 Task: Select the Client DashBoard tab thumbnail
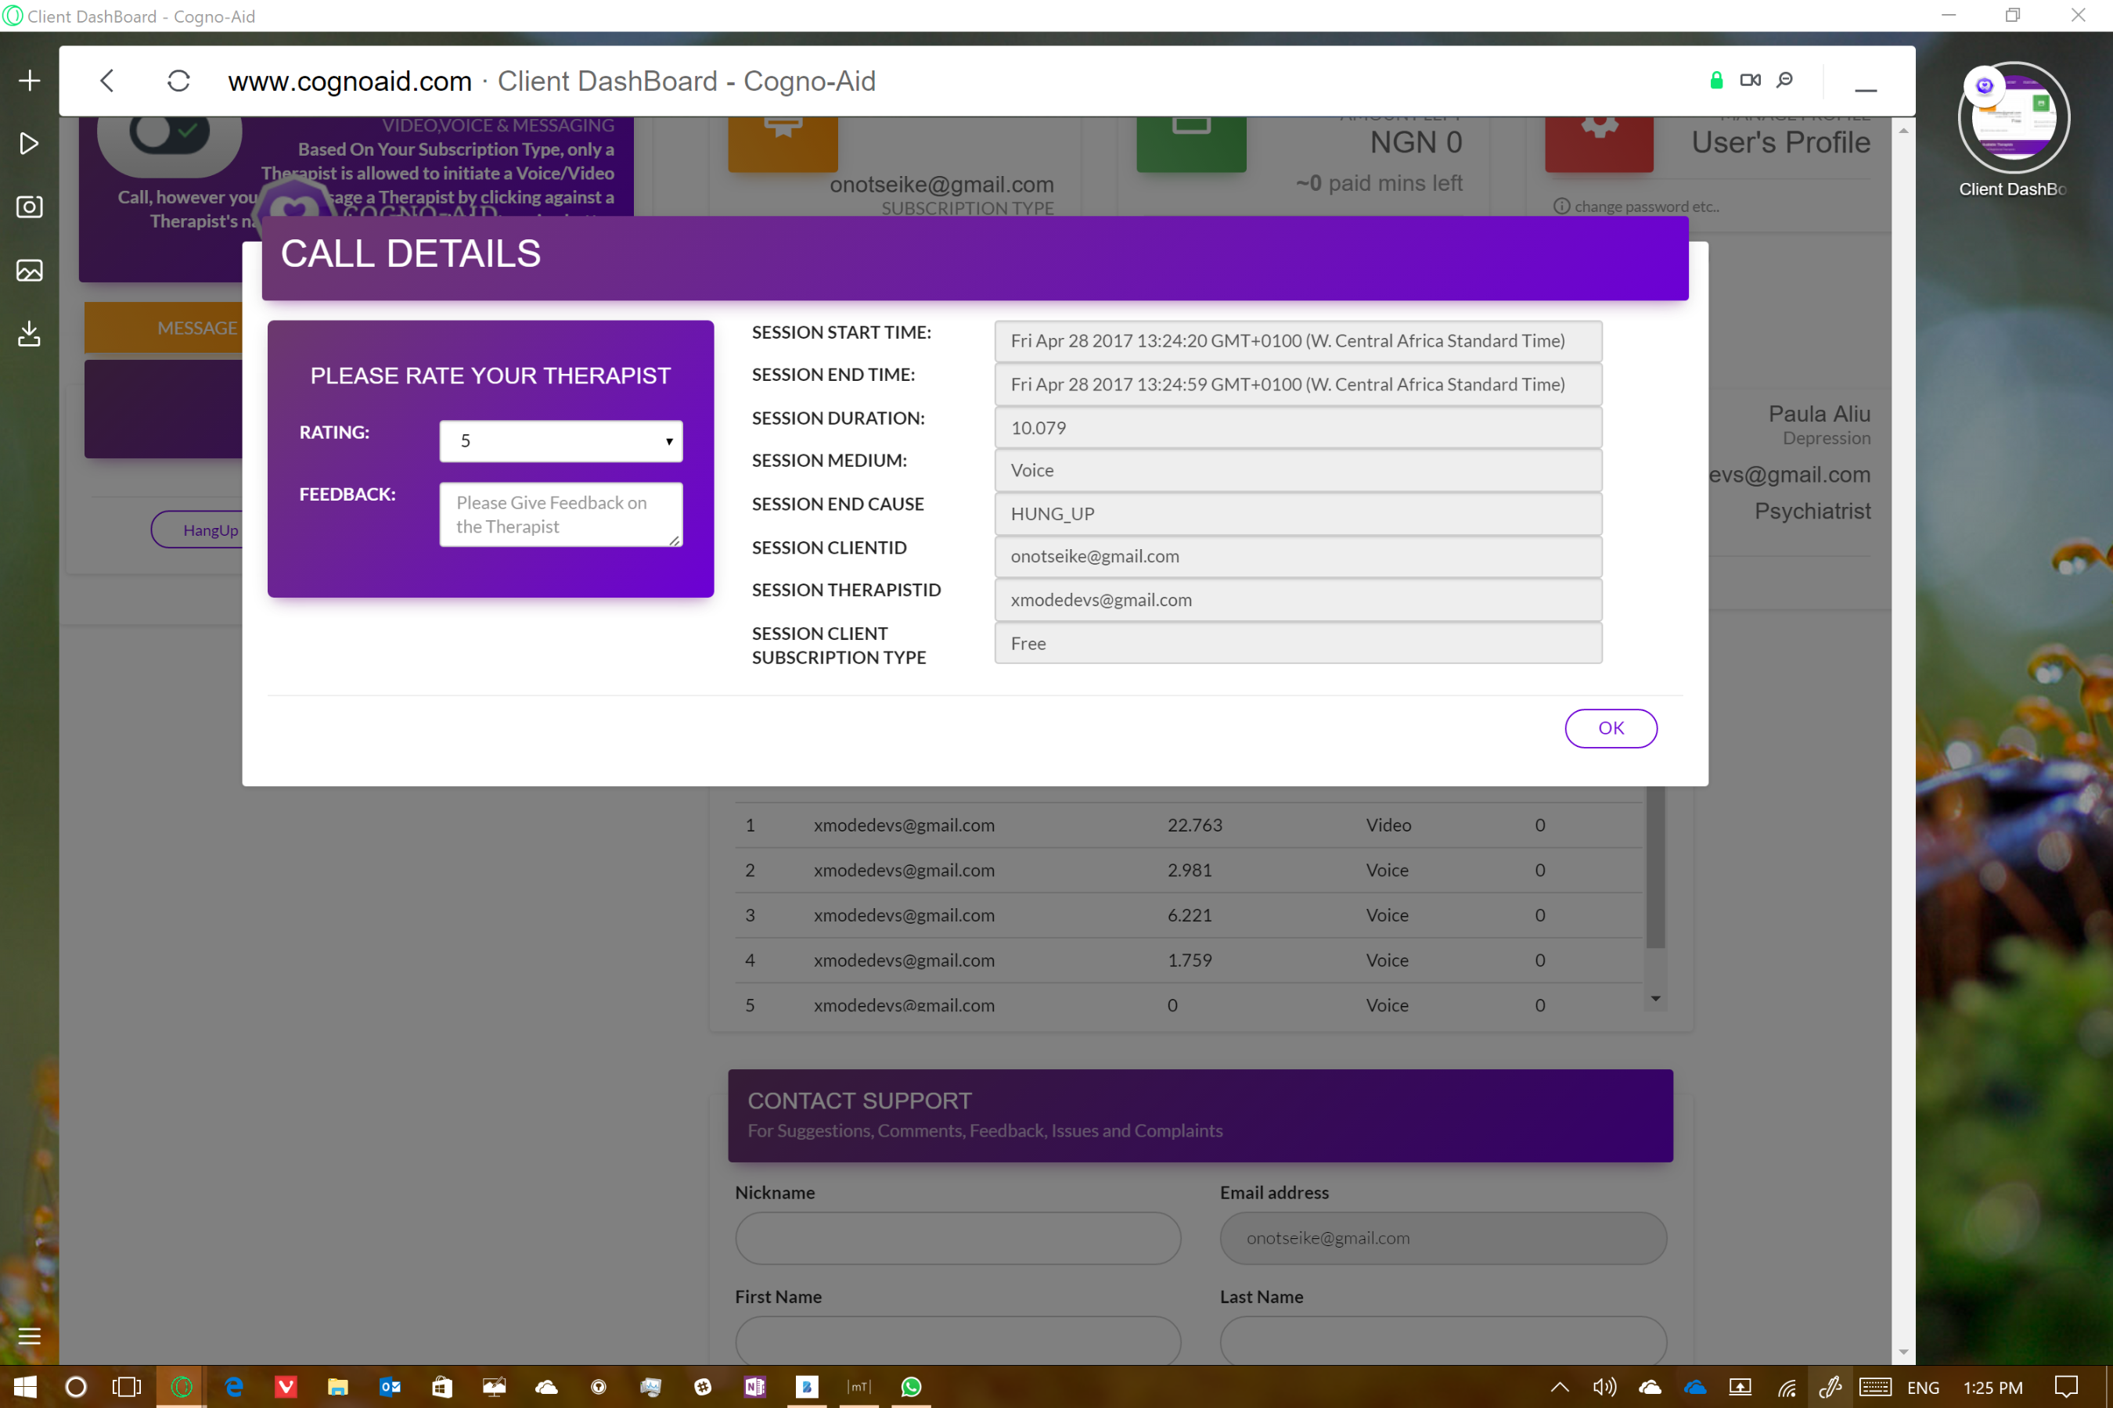(x=2014, y=117)
